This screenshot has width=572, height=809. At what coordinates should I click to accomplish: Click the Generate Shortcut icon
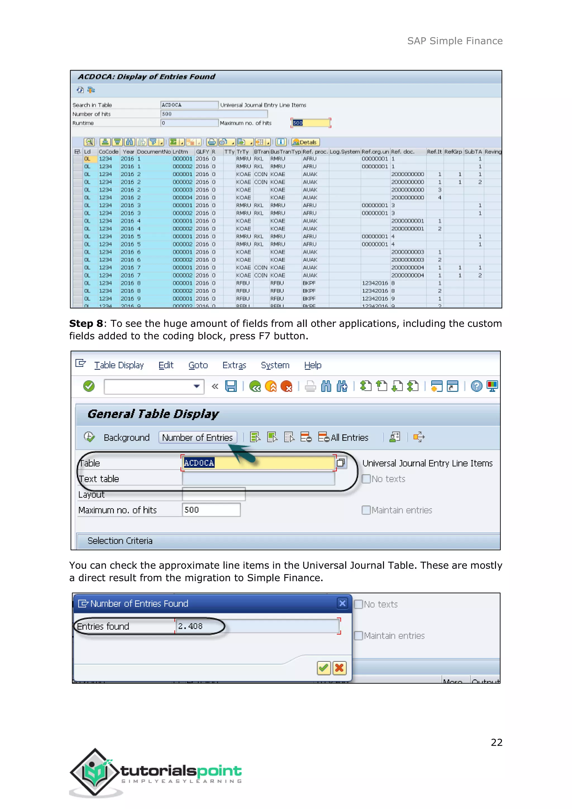click(x=452, y=386)
